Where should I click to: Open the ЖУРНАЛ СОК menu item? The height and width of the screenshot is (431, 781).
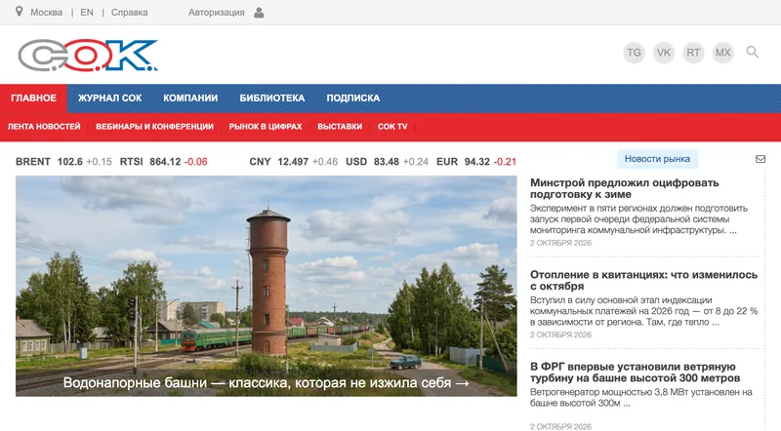pyautogui.click(x=109, y=98)
